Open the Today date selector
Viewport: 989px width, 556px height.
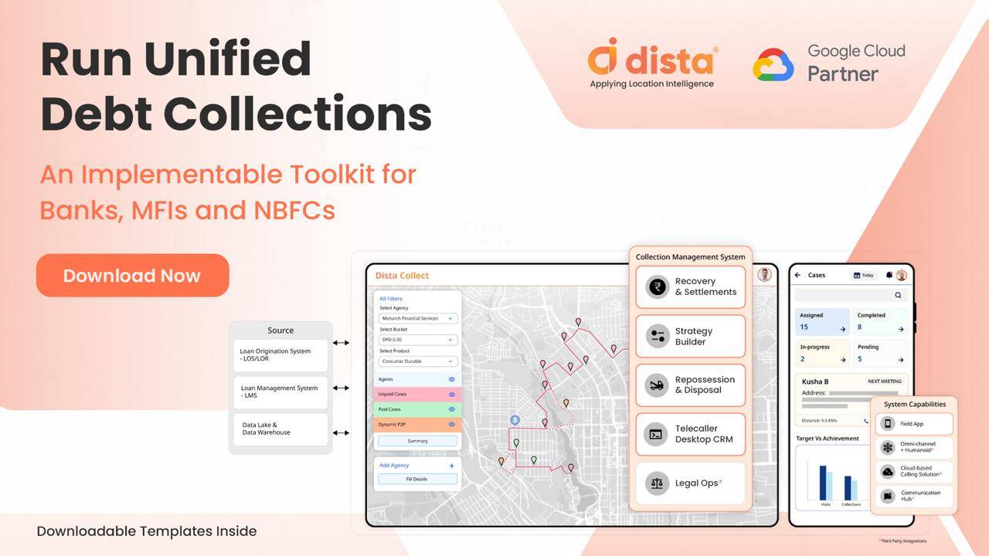(864, 275)
